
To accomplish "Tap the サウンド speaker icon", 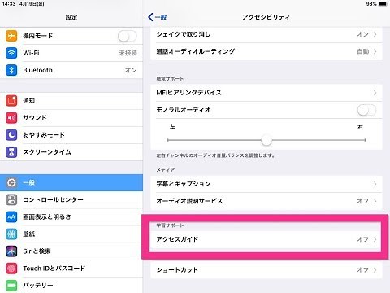I will (x=11, y=118).
